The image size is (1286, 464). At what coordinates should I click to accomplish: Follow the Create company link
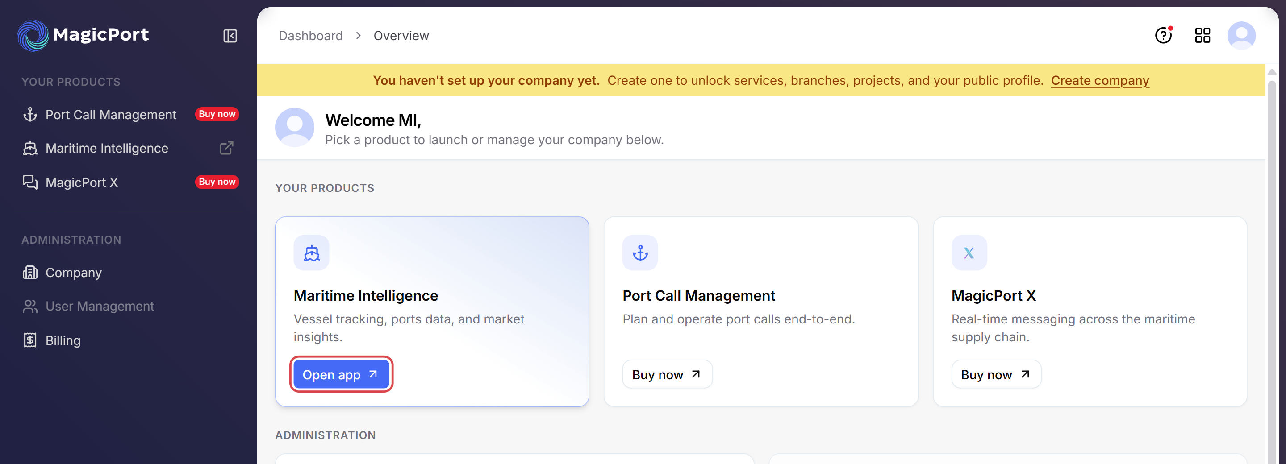click(x=1100, y=81)
